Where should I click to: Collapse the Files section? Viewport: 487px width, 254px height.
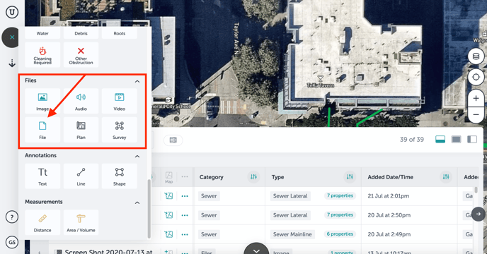[137, 81]
